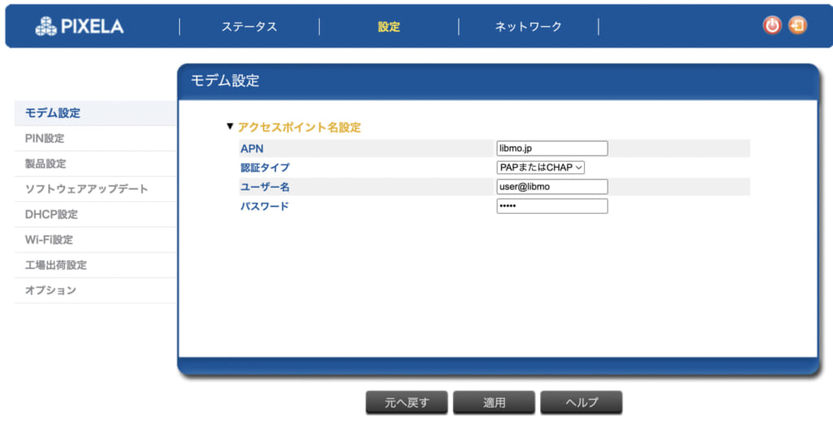The height and width of the screenshot is (428, 833).
Task: Select the 設定 tab
Action: click(x=388, y=27)
